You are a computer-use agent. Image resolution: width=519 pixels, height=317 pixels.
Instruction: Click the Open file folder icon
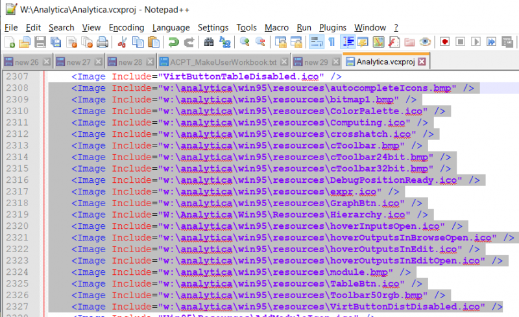[25, 42]
